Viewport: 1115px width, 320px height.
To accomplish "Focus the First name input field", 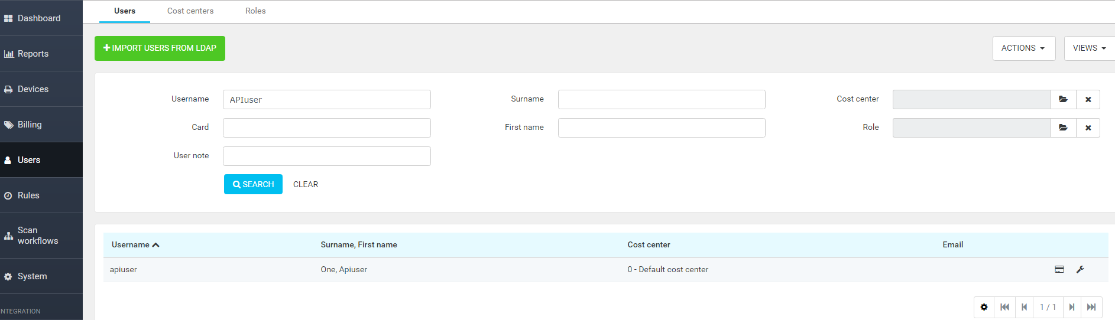I will click(662, 128).
